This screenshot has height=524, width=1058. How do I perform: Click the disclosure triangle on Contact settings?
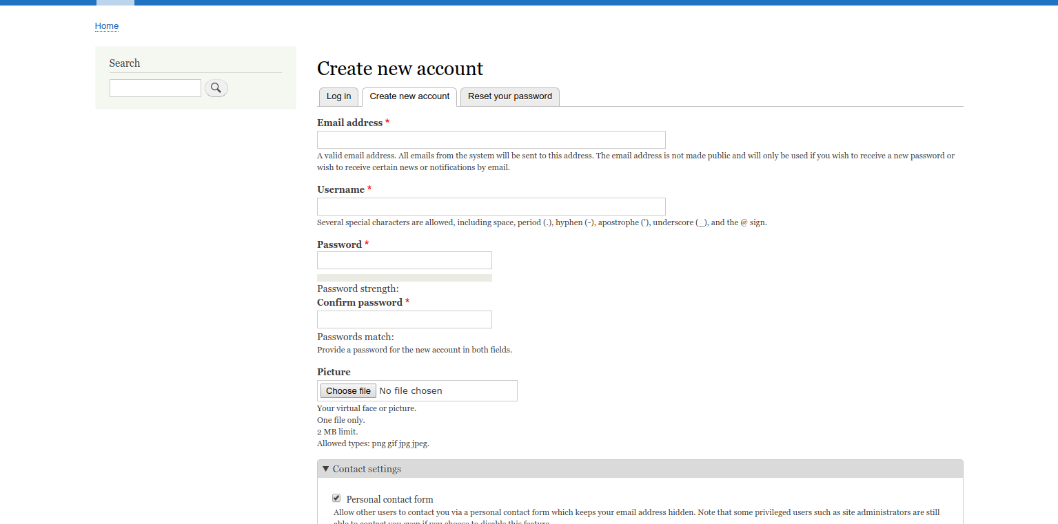tap(325, 468)
